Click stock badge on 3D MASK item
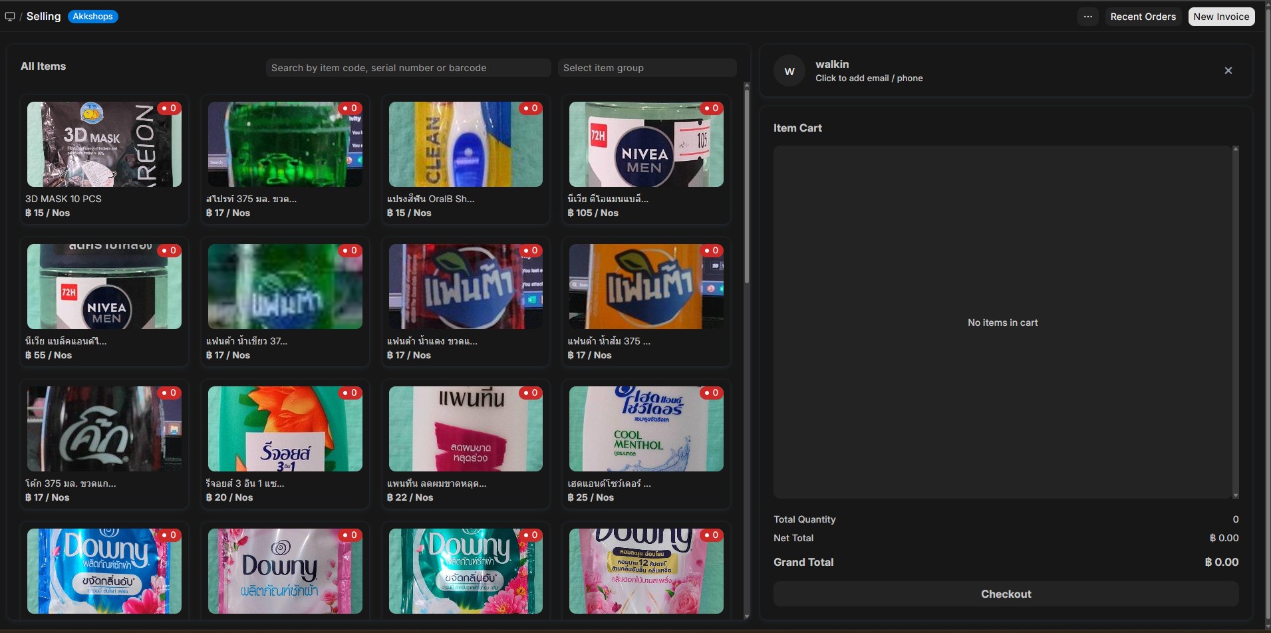The image size is (1271, 633). click(169, 108)
